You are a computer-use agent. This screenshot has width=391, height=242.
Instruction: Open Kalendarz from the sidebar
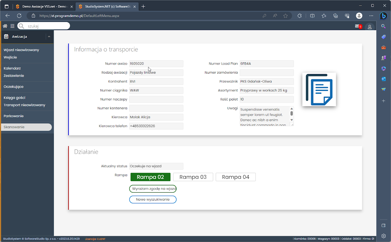tap(12, 68)
